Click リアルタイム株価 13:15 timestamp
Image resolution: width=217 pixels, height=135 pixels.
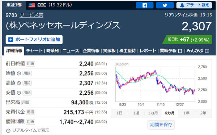click(x=188, y=15)
